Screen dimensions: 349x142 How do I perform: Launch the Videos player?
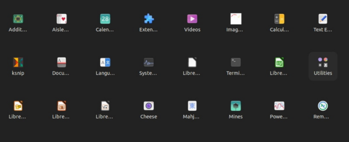(192, 19)
